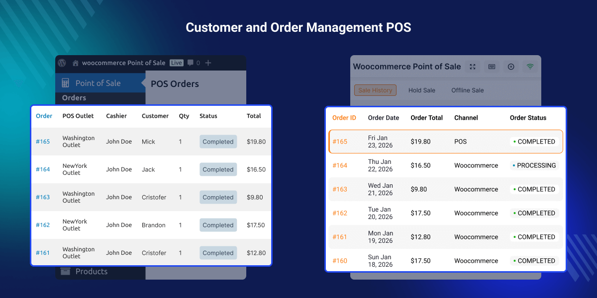Open Point of Sale sidebar menu
The width and height of the screenshot is (597, 298).
(x=100, y=83)
